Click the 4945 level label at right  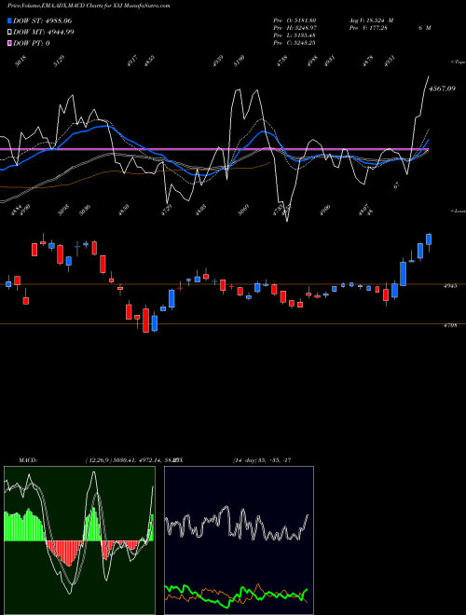[x=450, y=286]
